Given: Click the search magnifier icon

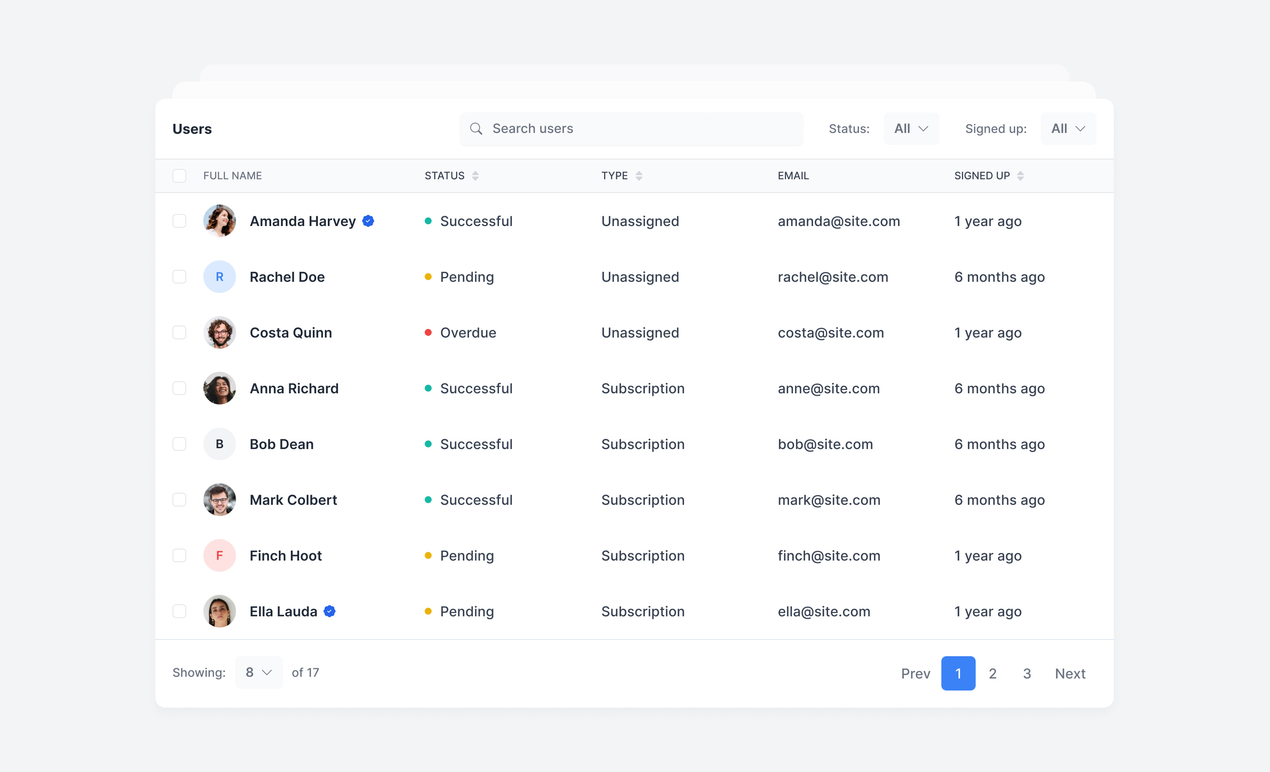Looking at the screenshot, I should tap(476, 128).
